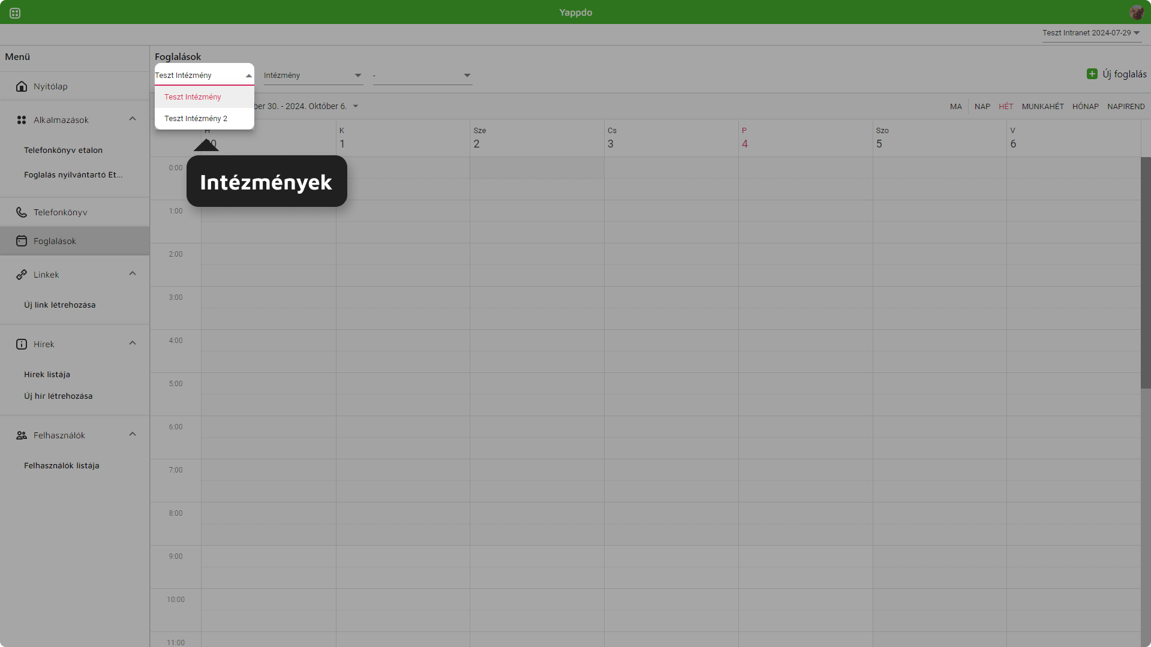Click the MA today button

click(956, 107)
